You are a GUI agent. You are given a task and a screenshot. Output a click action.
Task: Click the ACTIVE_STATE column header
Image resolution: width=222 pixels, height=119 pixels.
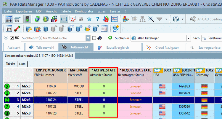(103, 75)
